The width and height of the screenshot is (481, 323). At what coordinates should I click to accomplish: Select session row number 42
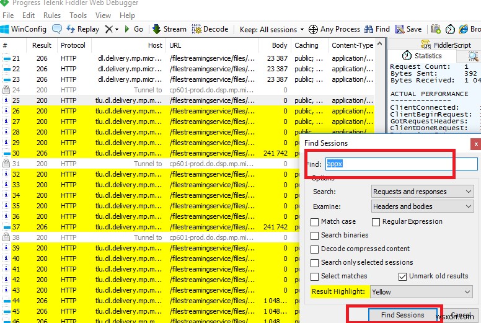pos(150,280)
